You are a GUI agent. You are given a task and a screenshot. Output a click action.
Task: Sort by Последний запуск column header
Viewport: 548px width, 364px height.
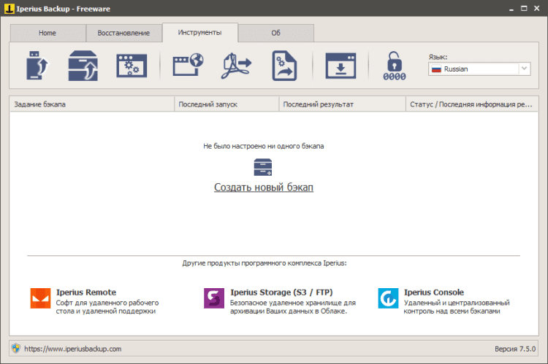227,104
